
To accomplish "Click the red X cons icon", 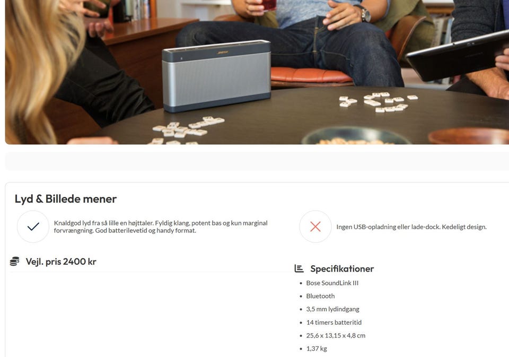I will 315,227.
